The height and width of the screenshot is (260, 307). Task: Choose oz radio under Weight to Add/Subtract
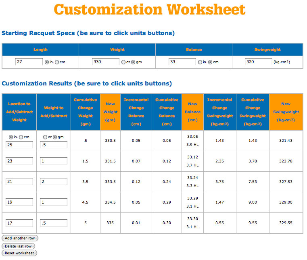[45, 137]
